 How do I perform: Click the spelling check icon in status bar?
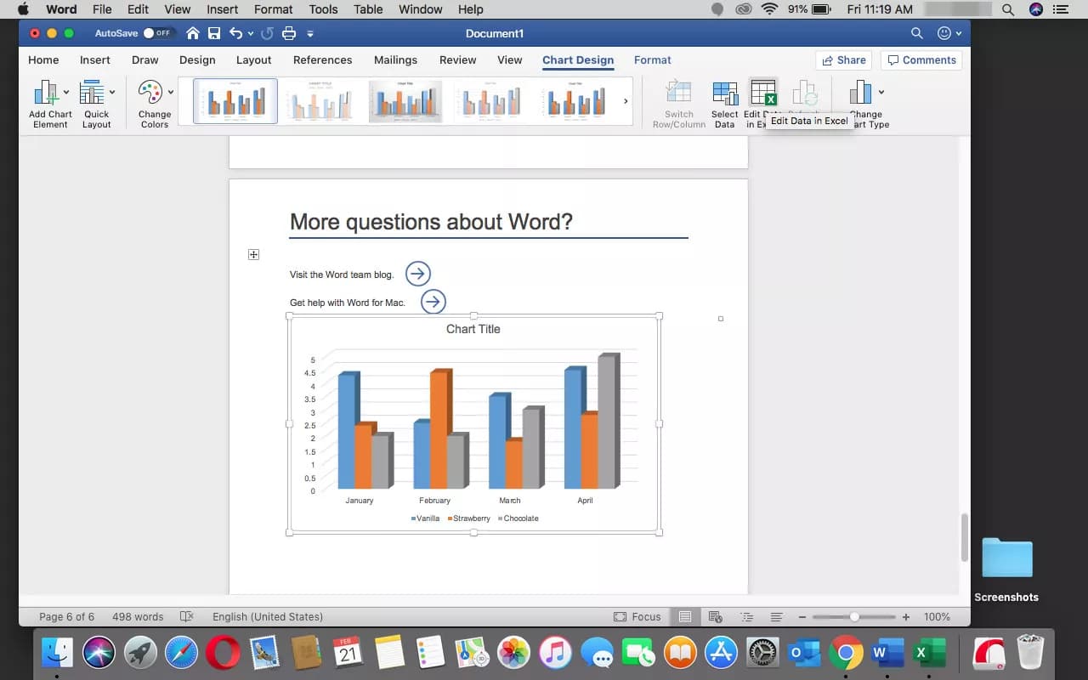[x=187, y=616]
